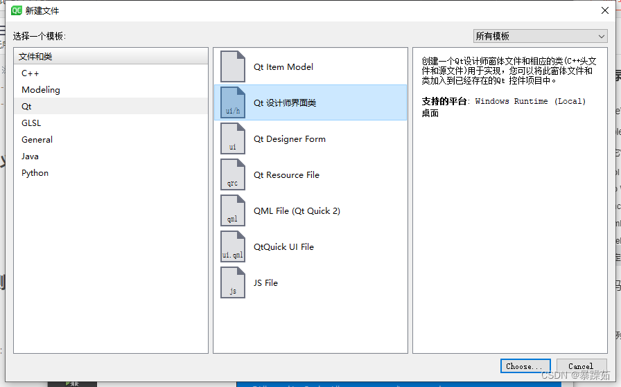This screenshot has width=621, height=387.
Task: Select the ui.qml QtQuick UI File icon
Action: 232,246
